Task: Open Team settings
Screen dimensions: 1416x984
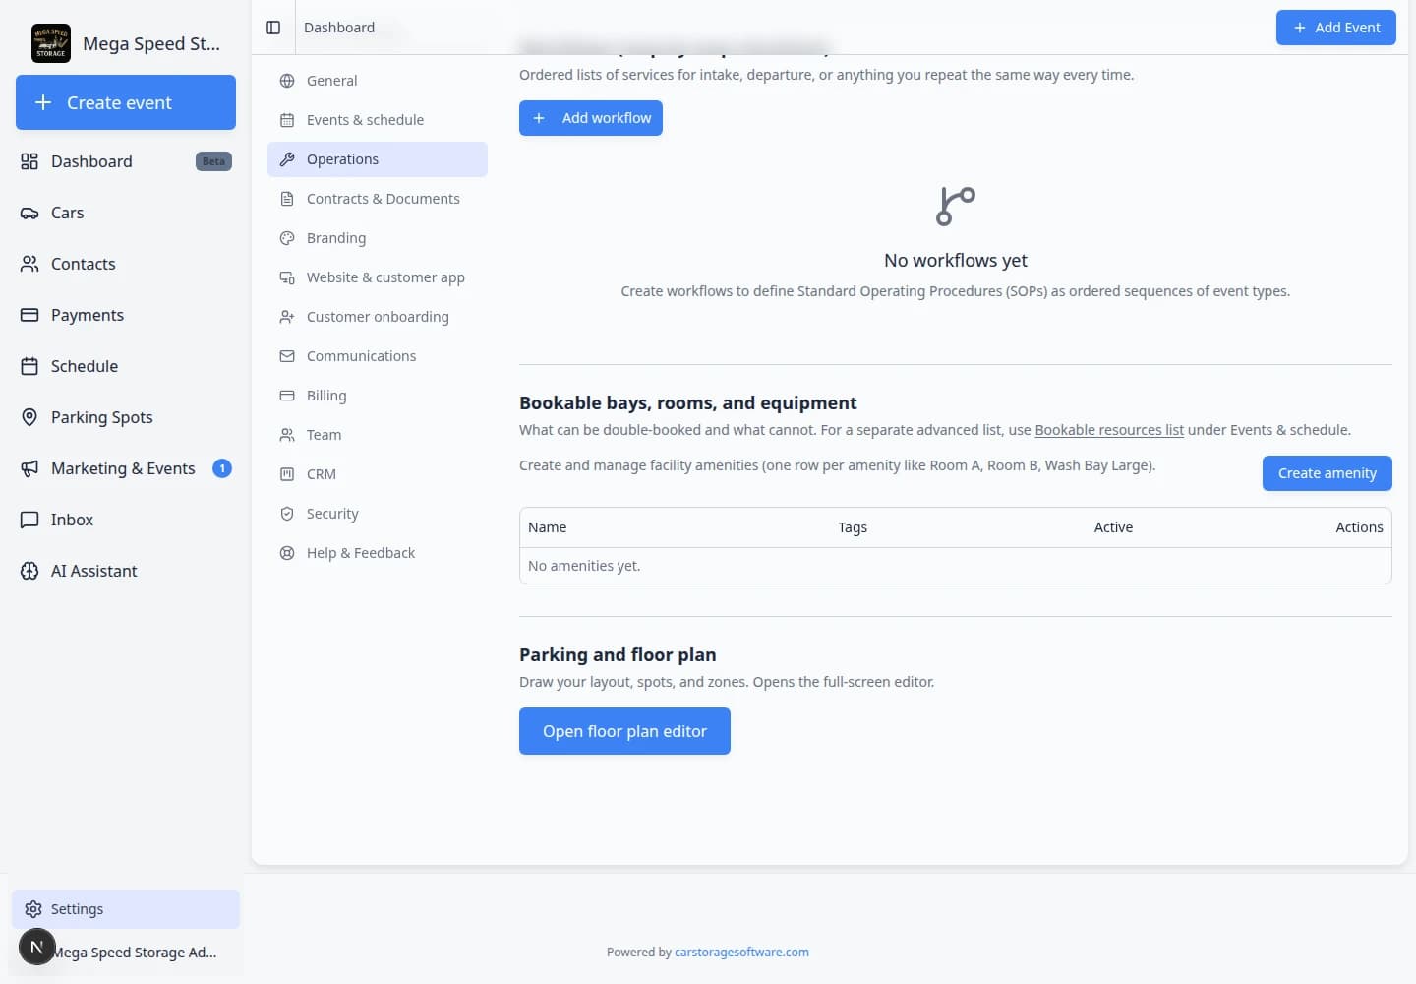Action: (378, 435)
